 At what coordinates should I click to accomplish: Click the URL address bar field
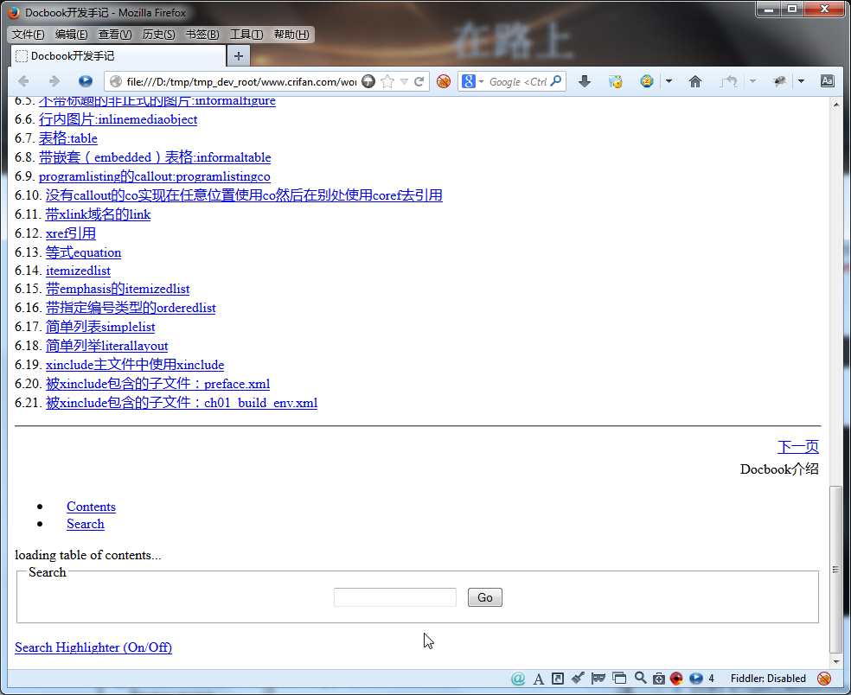pyautogui.click(x=241, y=81)
